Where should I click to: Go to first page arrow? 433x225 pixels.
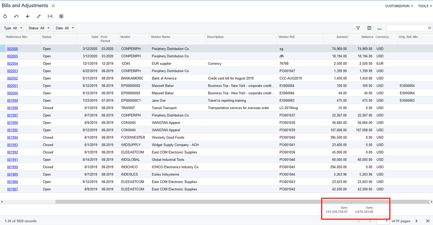(358, 221)
